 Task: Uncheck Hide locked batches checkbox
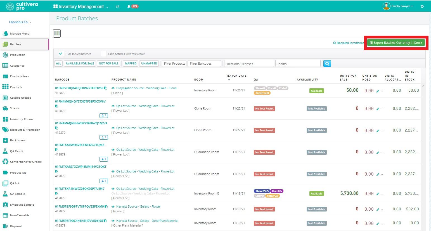pyautogui.click(x=61, y=54)
